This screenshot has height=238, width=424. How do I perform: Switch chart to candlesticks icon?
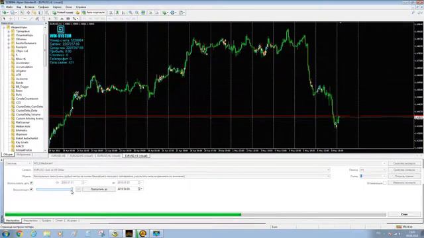pos(117,13)
